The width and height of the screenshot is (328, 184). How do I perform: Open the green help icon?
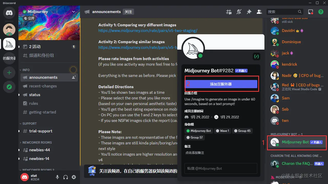(321, 12)
